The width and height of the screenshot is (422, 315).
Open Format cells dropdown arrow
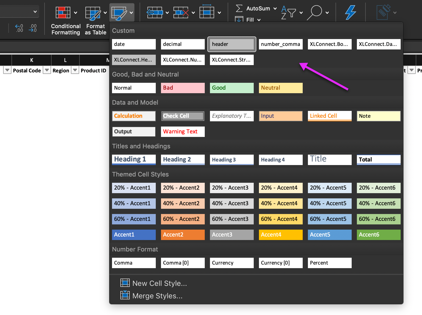219,12
